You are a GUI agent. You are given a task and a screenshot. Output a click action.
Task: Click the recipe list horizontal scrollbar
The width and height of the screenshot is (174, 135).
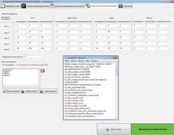20,86
